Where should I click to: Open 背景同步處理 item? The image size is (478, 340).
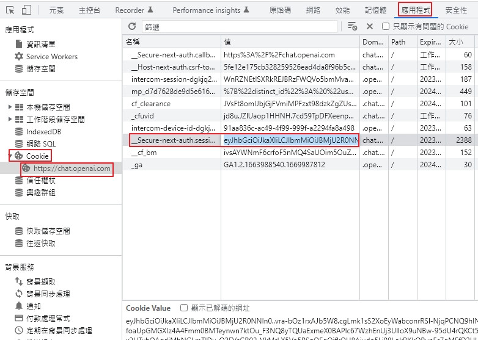(43, 294)
